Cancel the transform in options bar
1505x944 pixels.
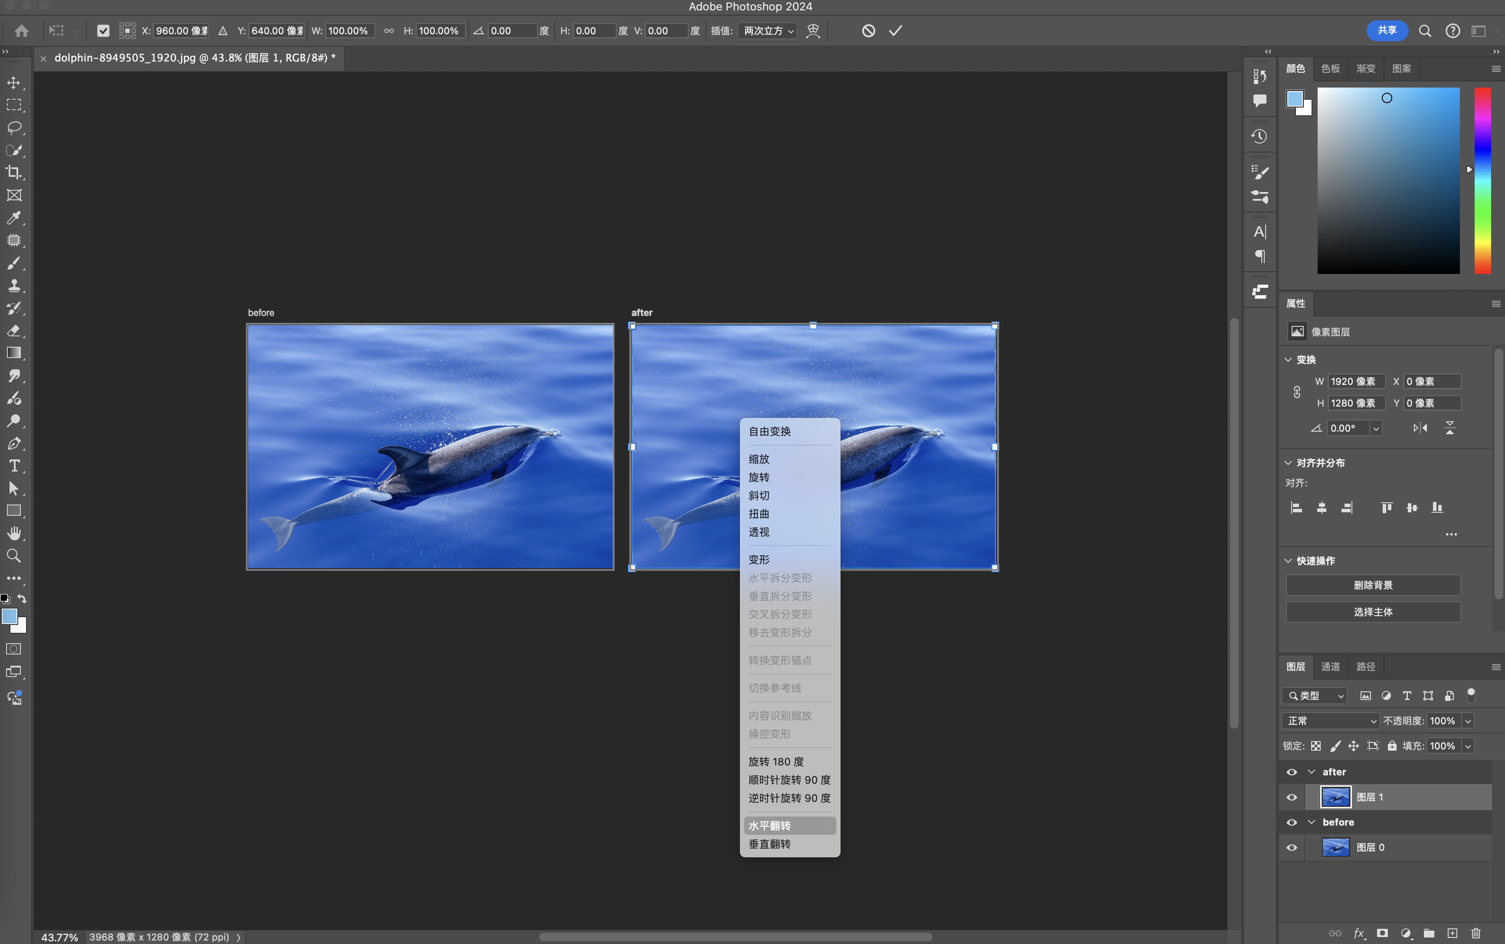tap(868, 31)
